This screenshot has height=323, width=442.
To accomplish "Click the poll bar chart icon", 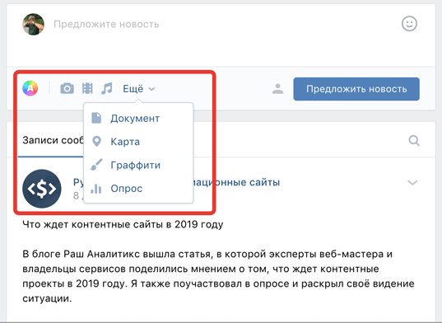I will pyautogui.click(x=96, y=189).
